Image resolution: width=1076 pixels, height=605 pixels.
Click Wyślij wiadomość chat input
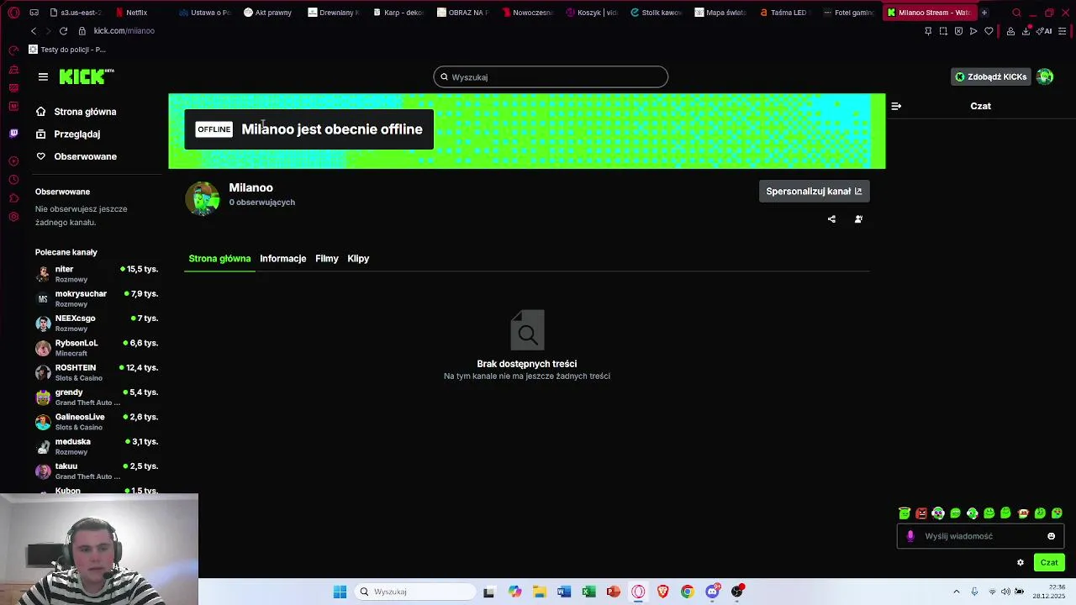point(980,536)
